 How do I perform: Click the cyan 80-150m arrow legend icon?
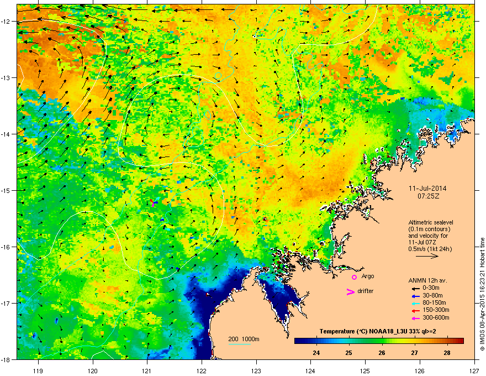click(x=415, y=303)
